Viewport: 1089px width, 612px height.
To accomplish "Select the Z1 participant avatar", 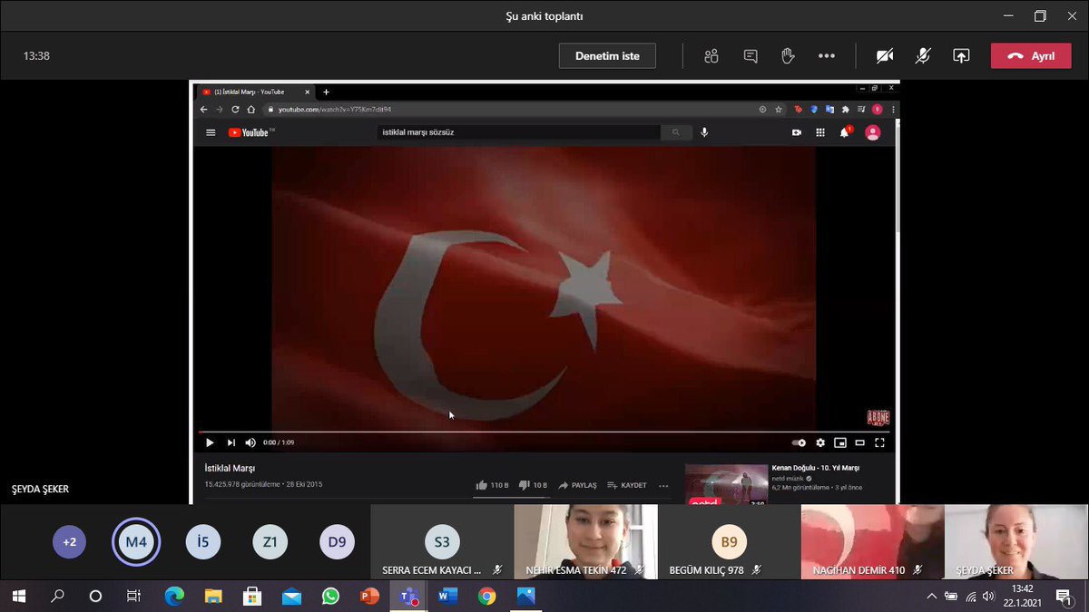I will [x=270, y=542].
